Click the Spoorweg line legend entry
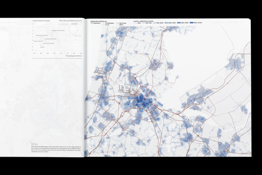The height and width of the screenshot is (175, 262). [121, 23]
